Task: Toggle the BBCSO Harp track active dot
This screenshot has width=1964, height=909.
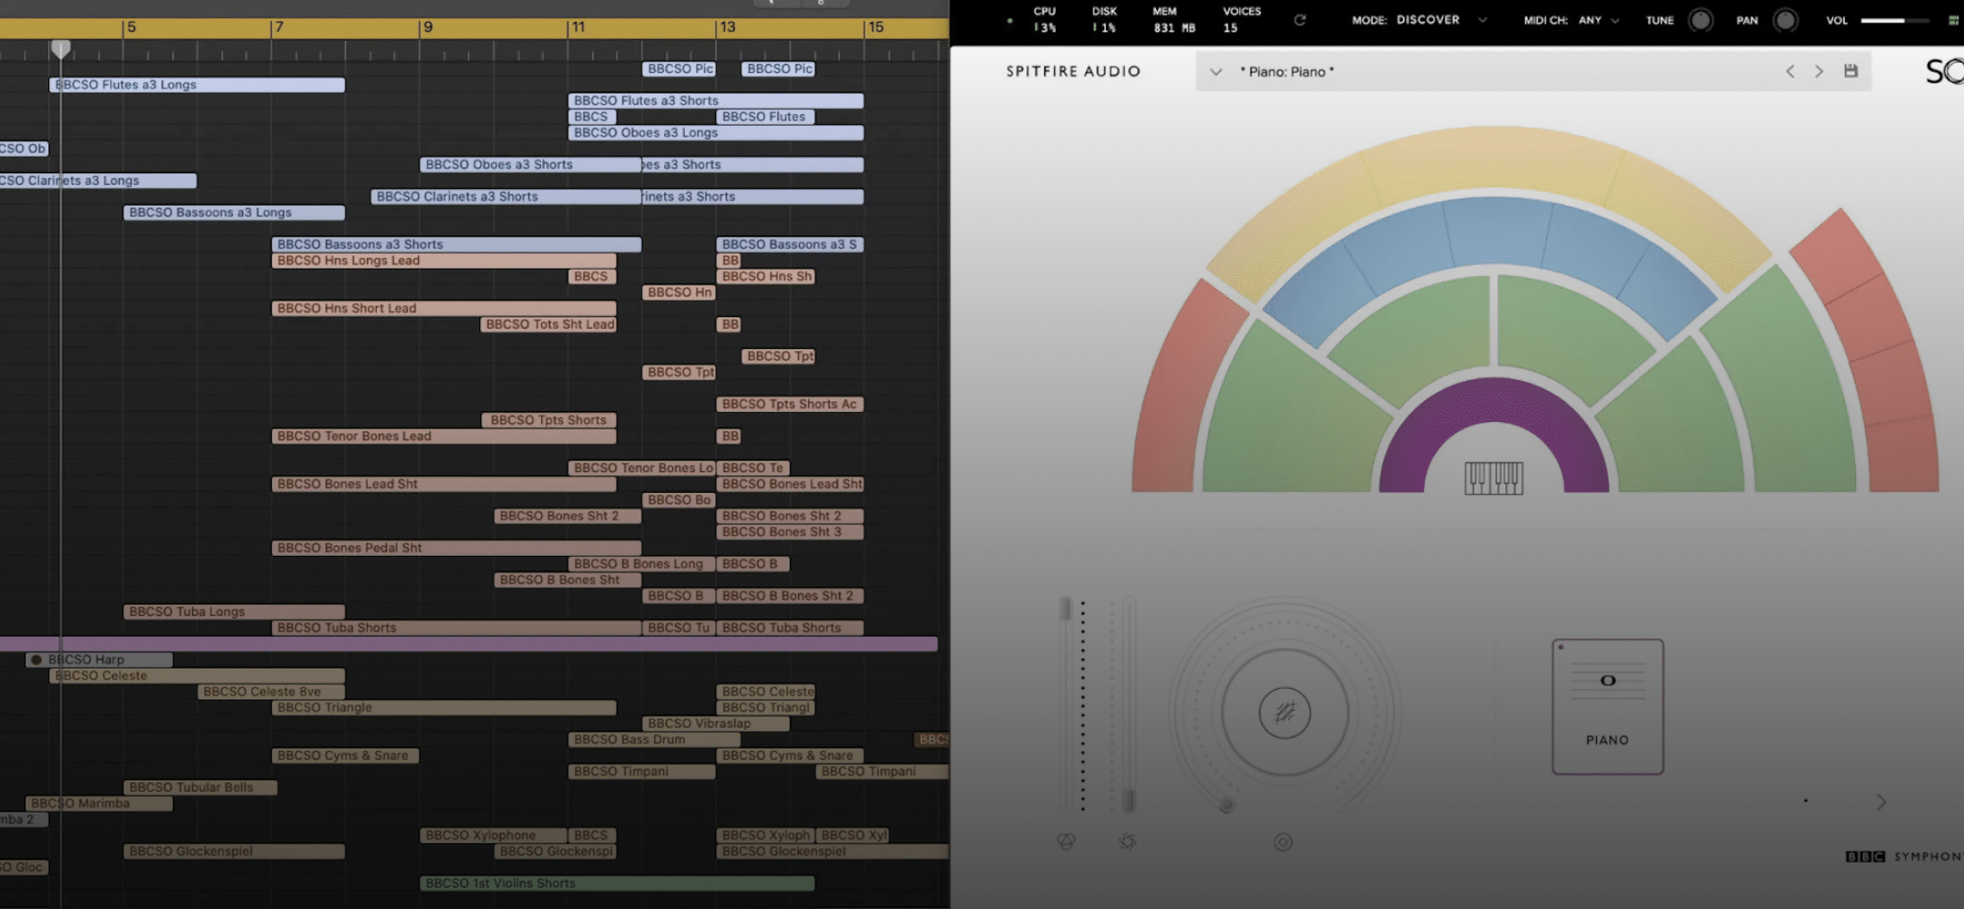Action: point(35,658)
